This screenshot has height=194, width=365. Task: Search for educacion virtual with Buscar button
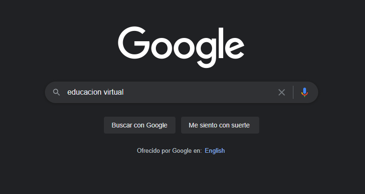click(x=139, y=125)
